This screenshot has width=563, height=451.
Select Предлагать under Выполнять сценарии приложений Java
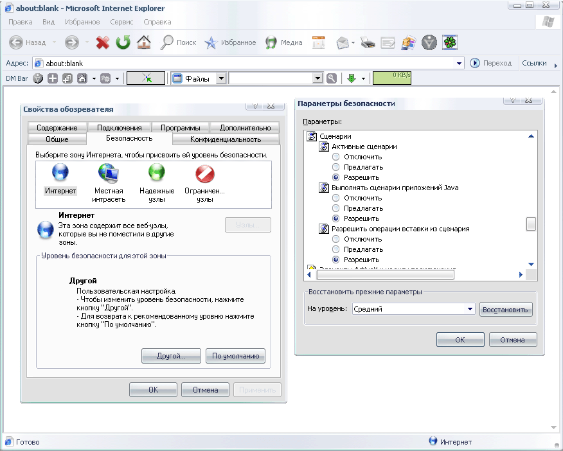[336, 208]
